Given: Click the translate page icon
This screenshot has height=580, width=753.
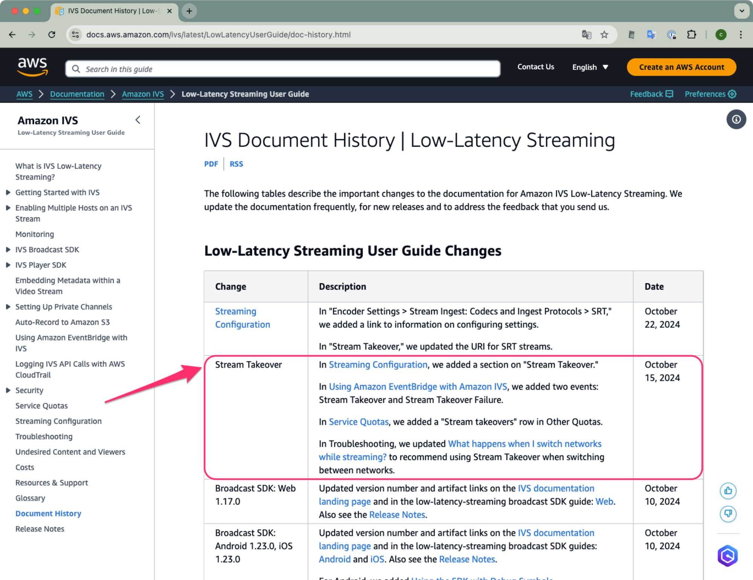Looking at the screenshot, I should tap(586, 35).
